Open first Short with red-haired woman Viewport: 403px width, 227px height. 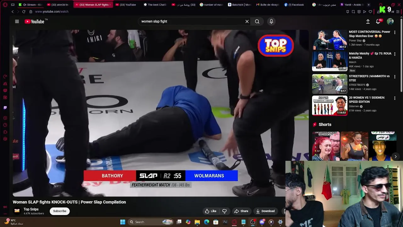326,146
